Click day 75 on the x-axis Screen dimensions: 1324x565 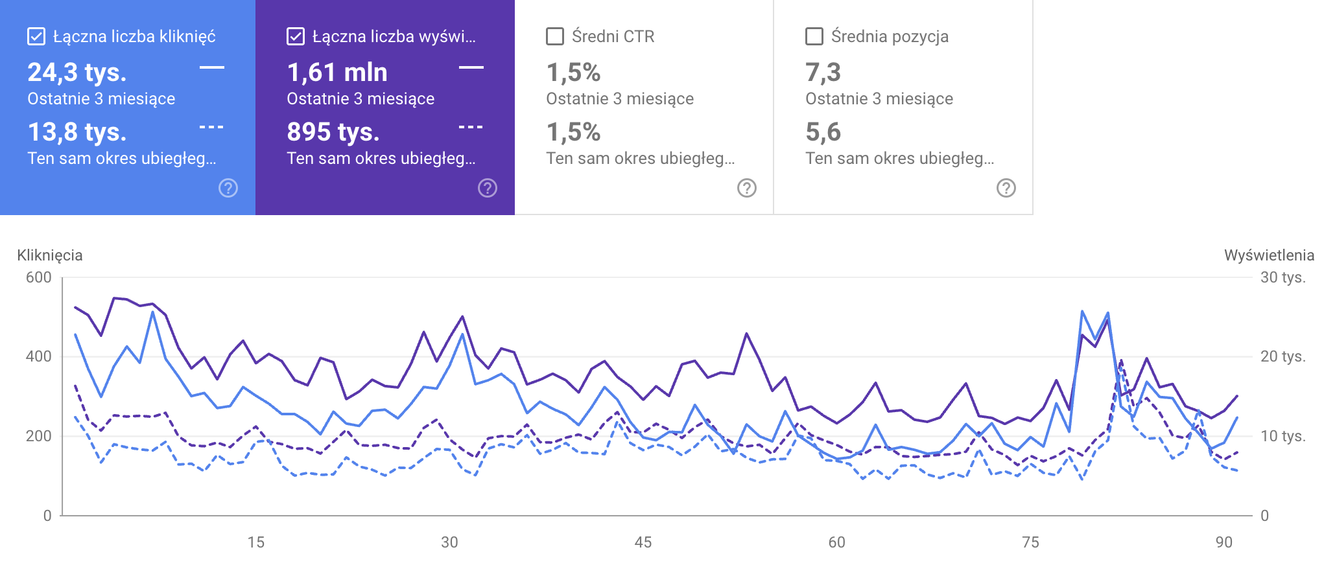coord(1030,542)
